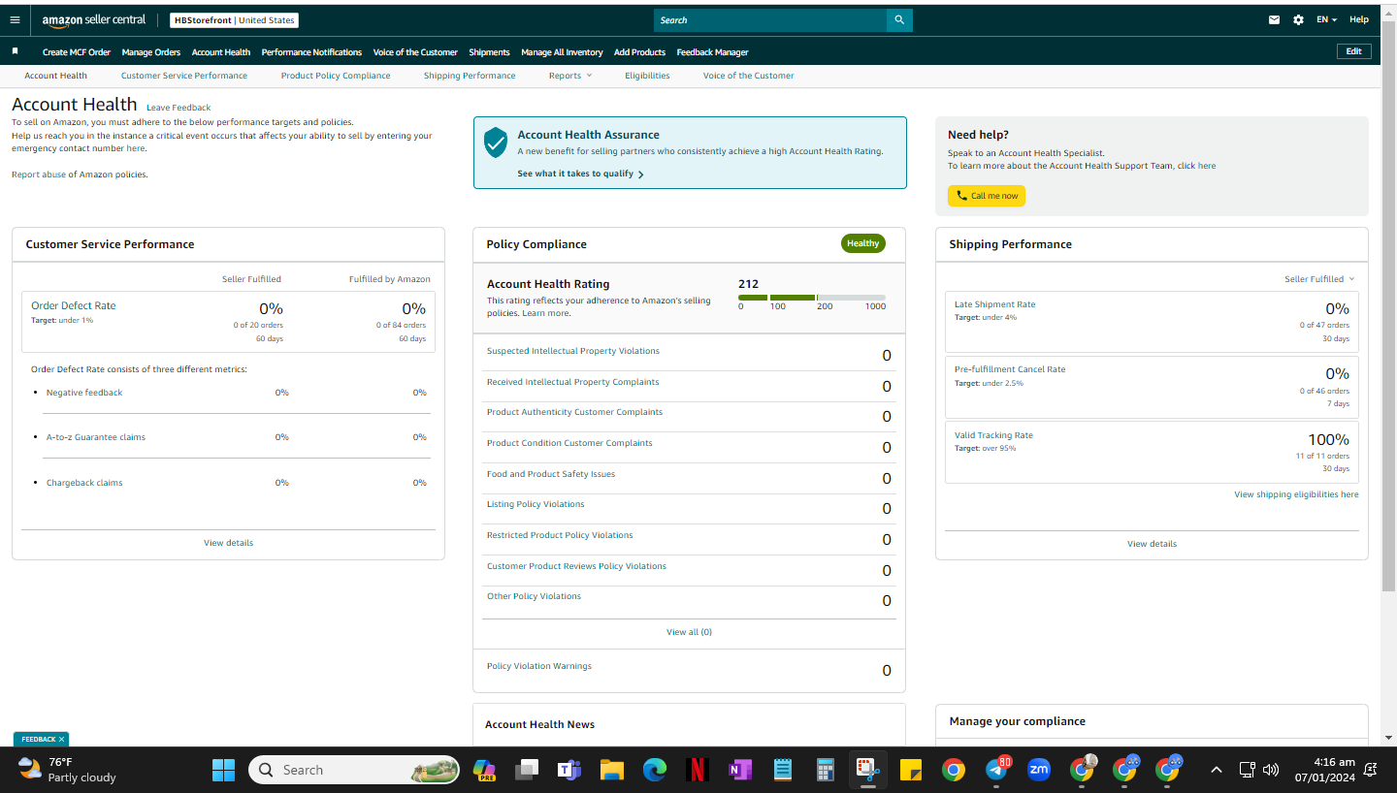
Task: Open the hamburger navigation menu
Action: click(x=15, y=19)
